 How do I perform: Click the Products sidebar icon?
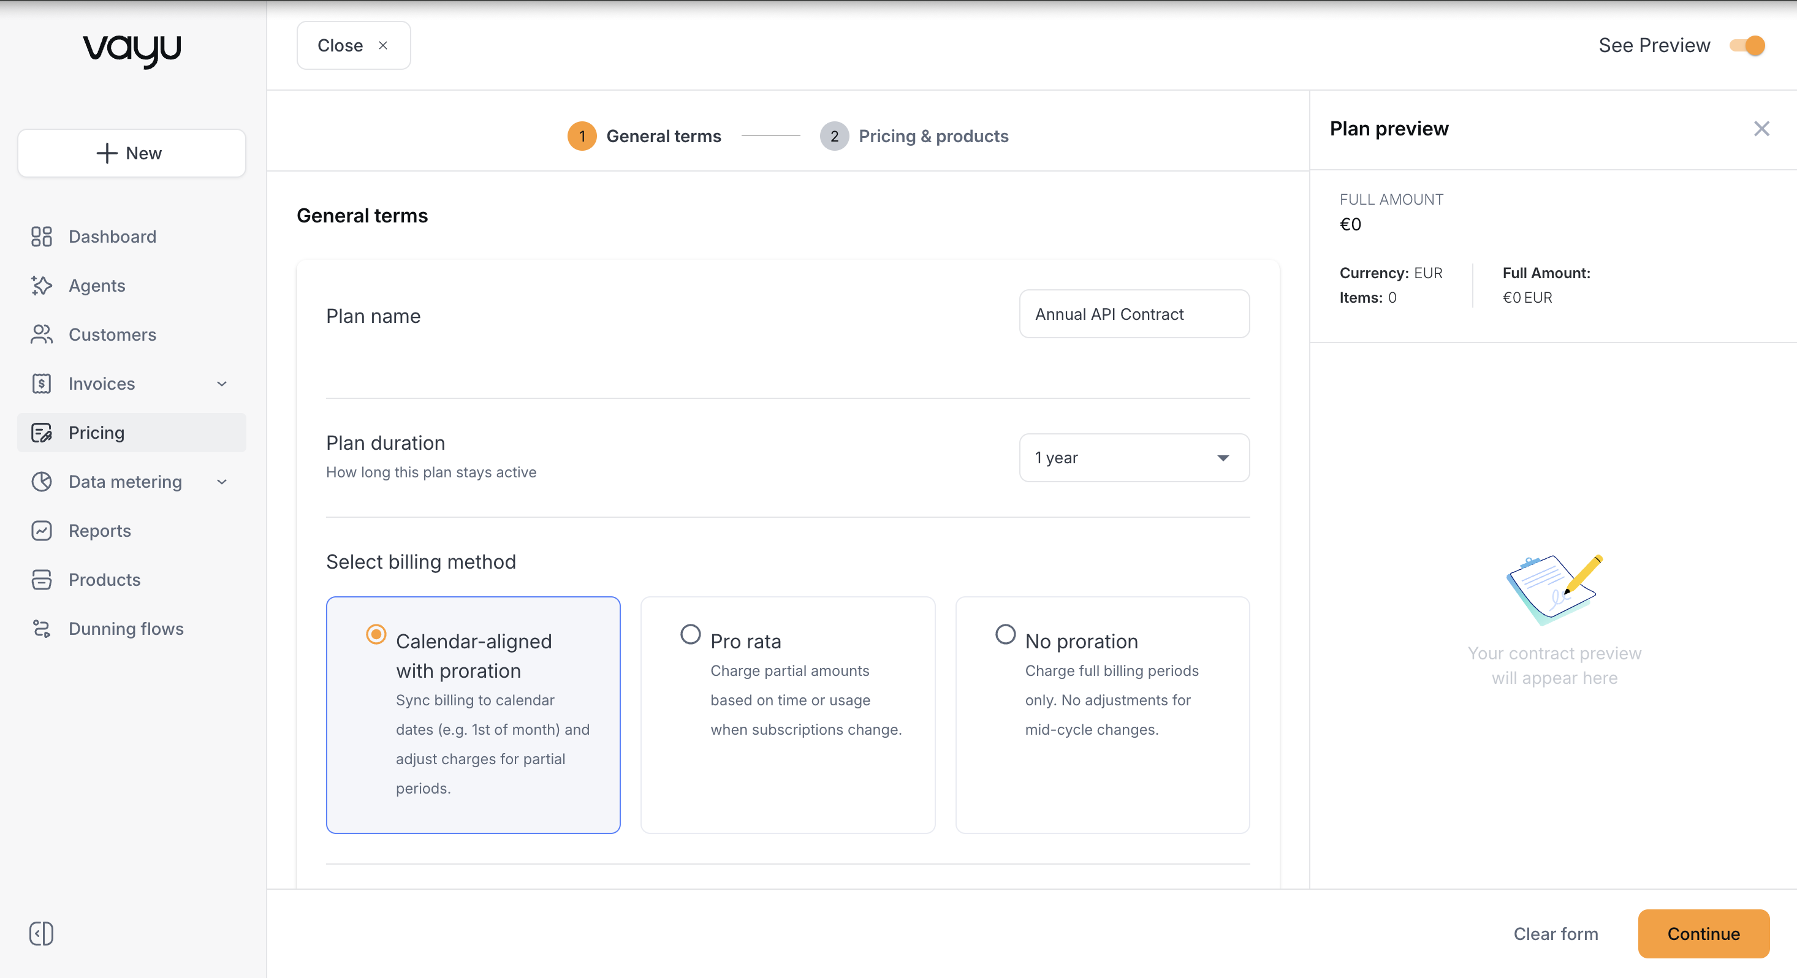click(x=42, y=580)
